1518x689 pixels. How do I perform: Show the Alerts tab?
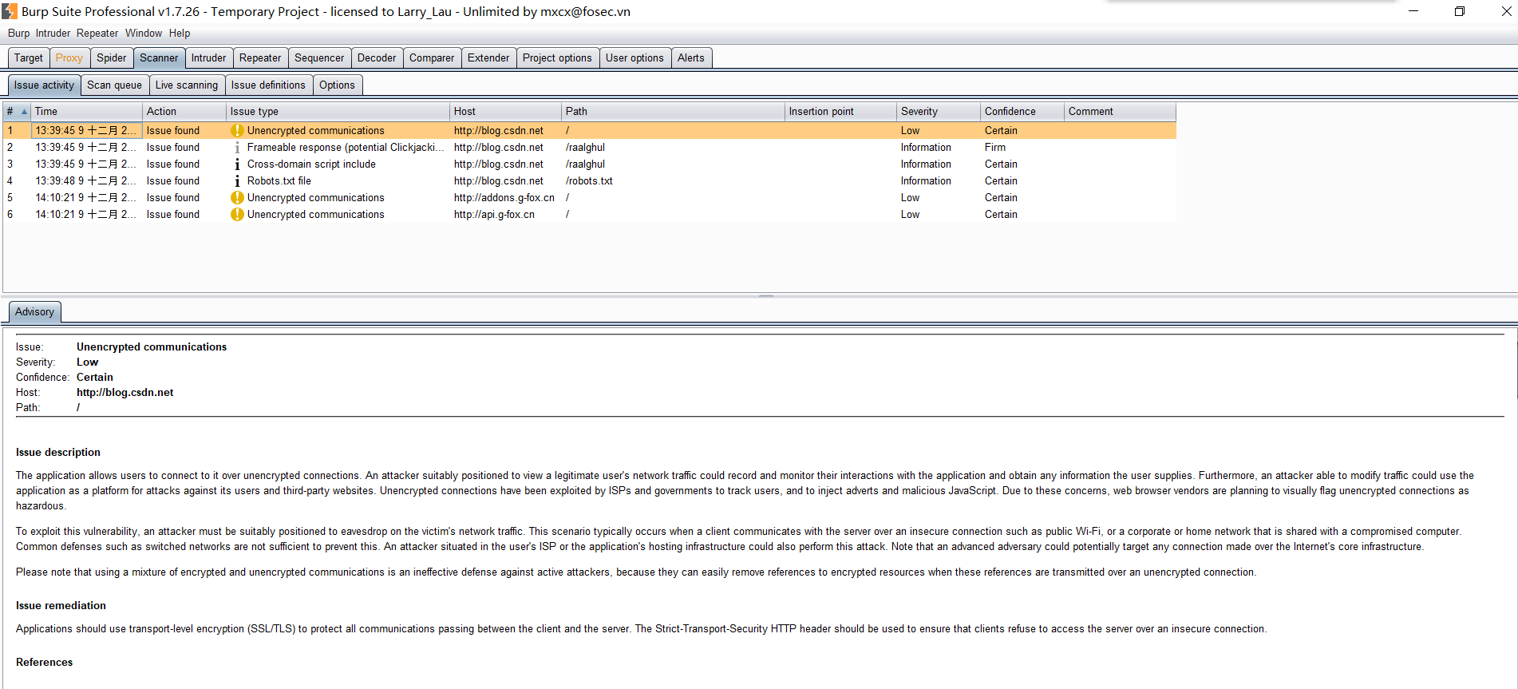(691, 57)
